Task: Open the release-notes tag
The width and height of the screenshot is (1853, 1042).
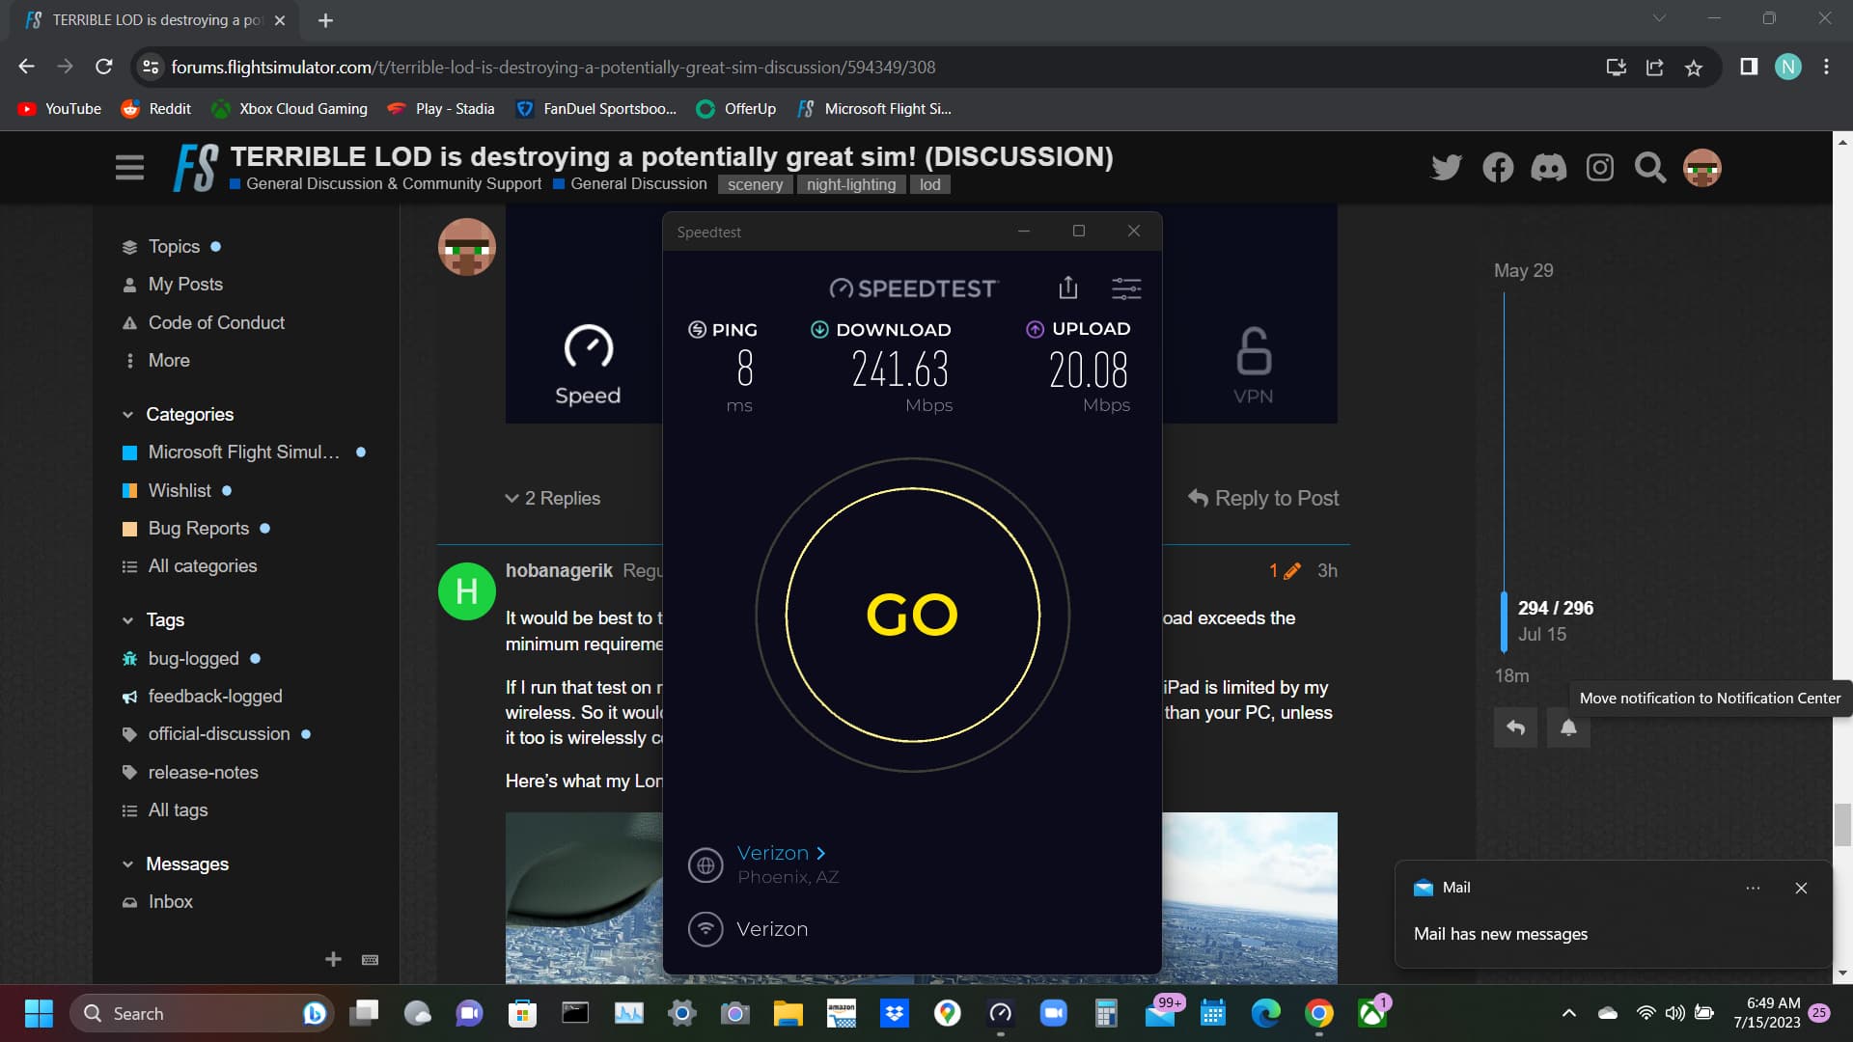Action: point(203,772)
